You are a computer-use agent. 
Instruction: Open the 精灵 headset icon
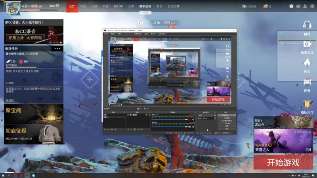pyautogui.click(x=307, y=26)
